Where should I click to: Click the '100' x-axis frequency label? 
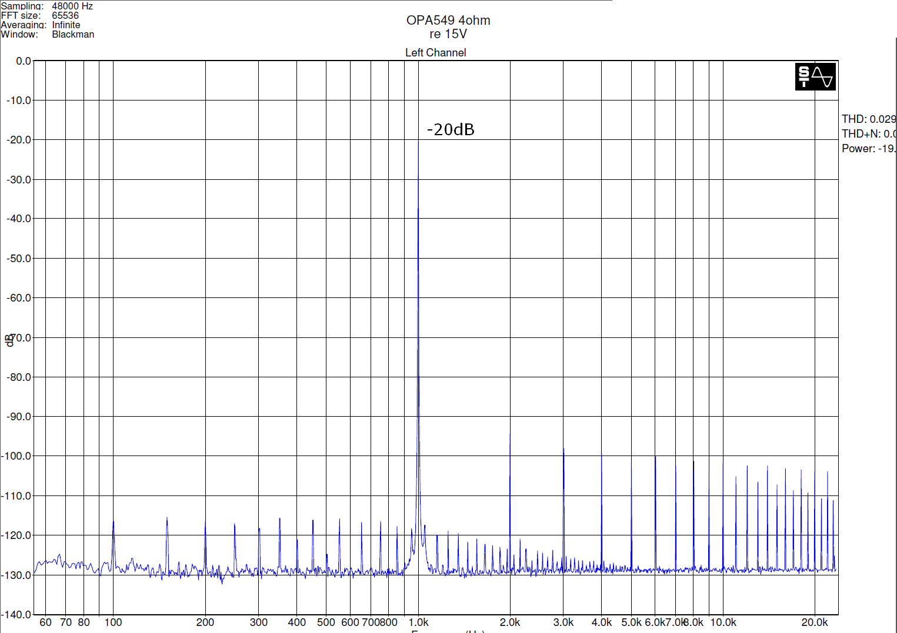coord(113,622)
